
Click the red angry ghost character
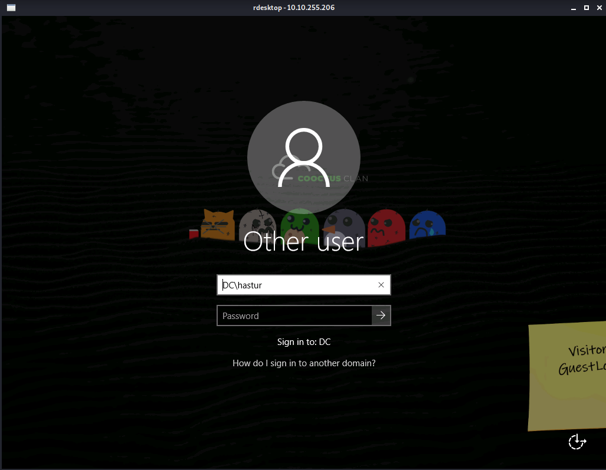coord(386,226)
